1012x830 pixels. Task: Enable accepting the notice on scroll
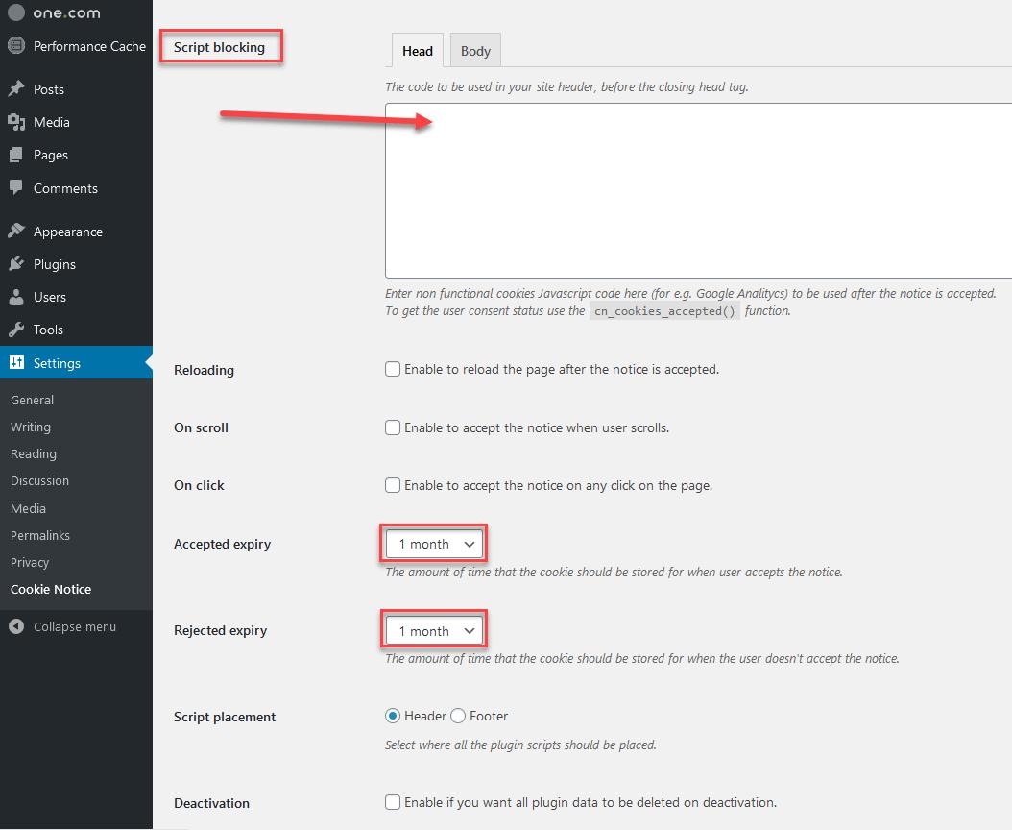click(x=393, y=427)
